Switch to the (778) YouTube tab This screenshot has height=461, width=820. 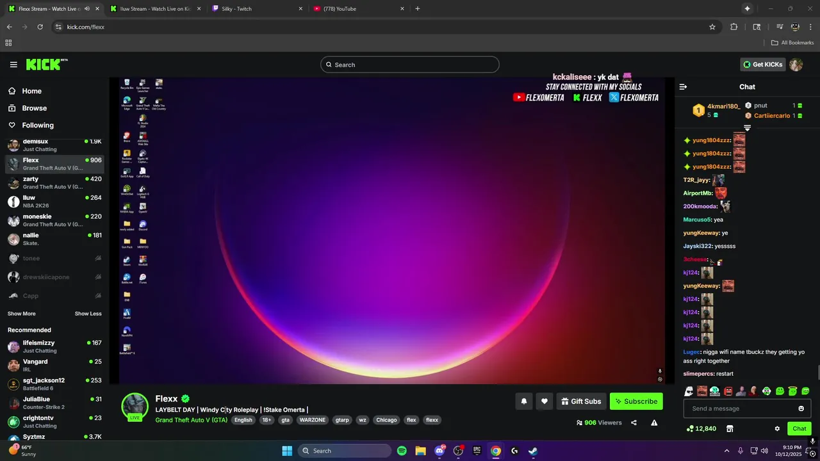pos(359,9)
